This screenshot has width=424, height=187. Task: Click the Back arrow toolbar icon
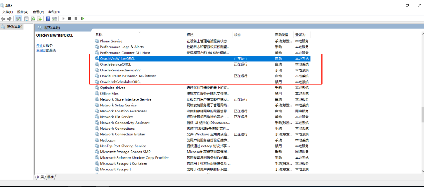[x=3, y=19]
